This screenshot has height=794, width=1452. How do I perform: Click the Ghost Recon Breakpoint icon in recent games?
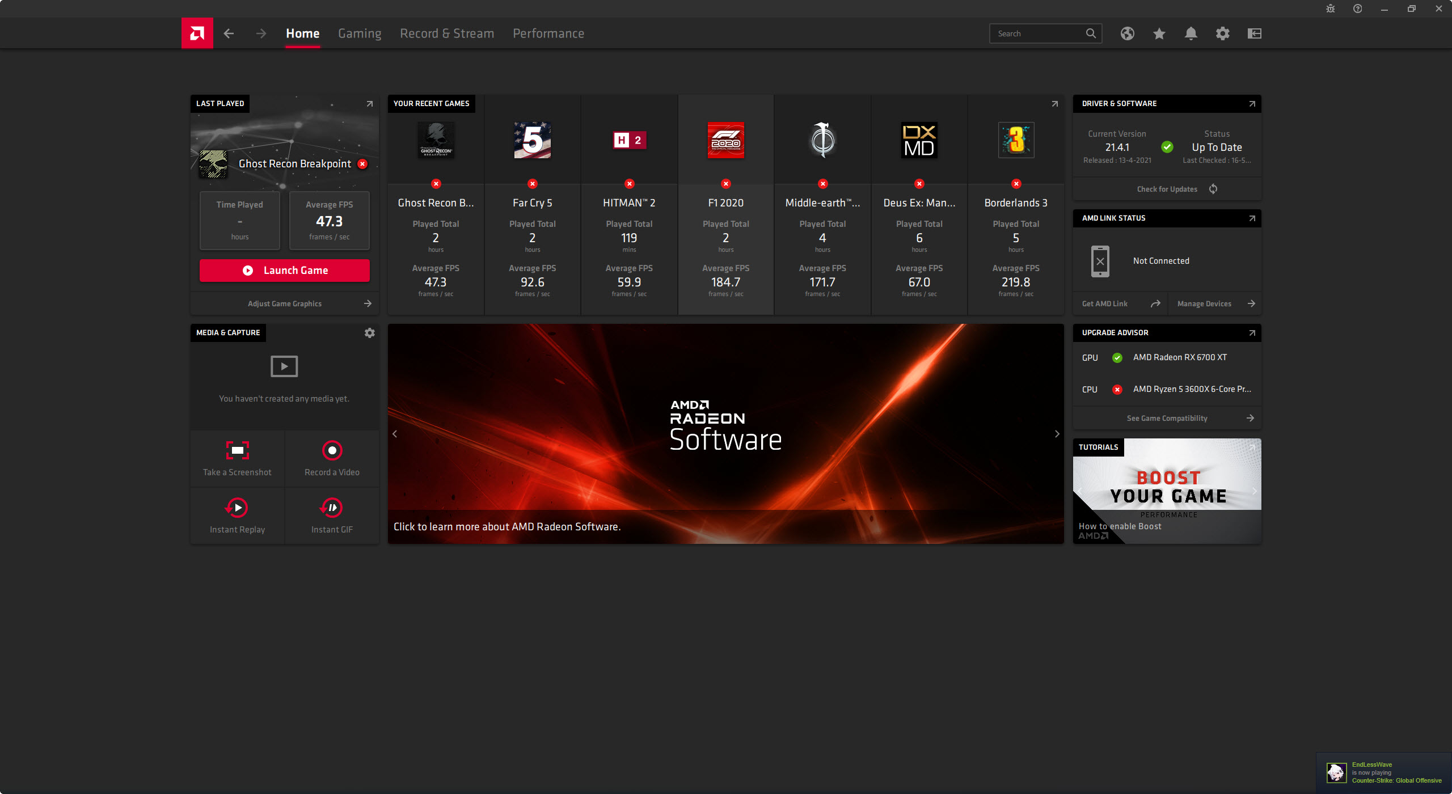coord(436,140)
